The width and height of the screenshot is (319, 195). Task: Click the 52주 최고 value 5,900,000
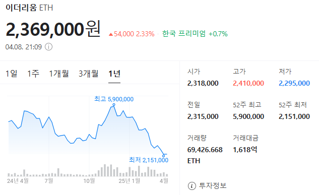(x=248, y=116)
